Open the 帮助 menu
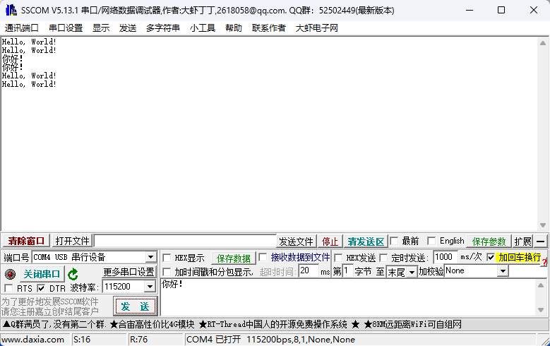 [234, 28]
